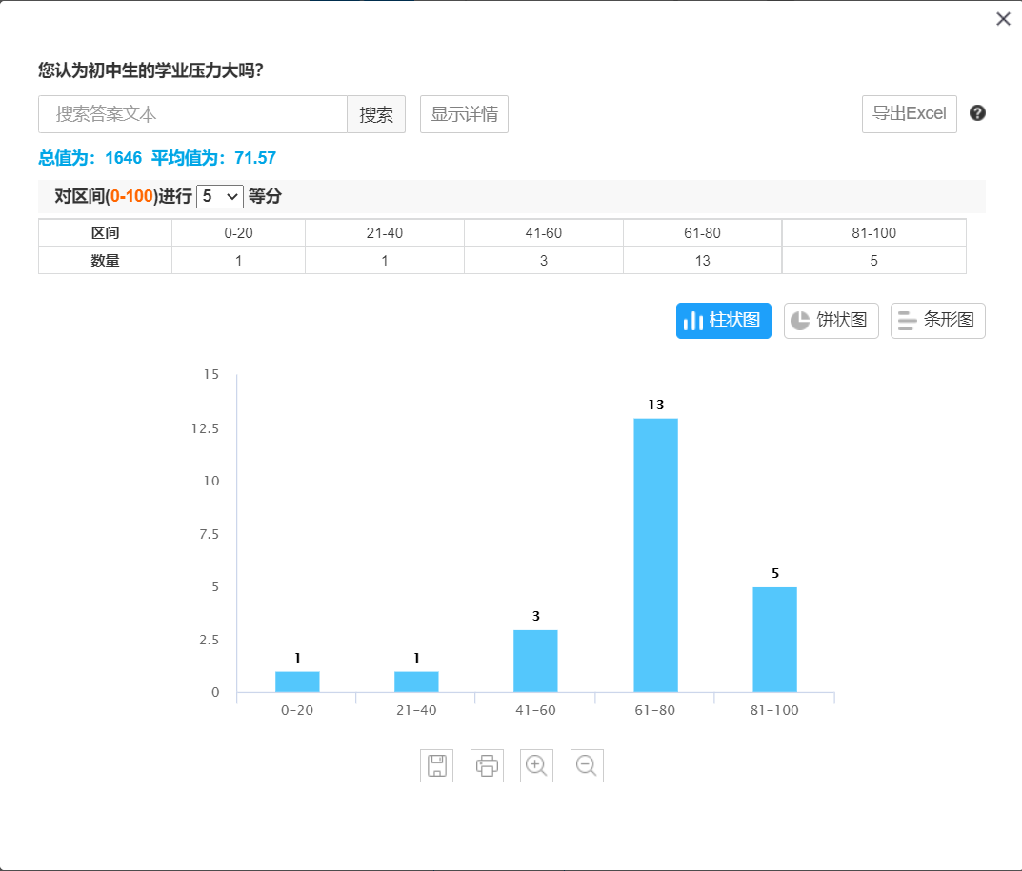Viewport: 1022px width, 871px height.
Task: Focus the 搜索答案文本 search input field
Action: pyautogui.click(x=192, y=114)
